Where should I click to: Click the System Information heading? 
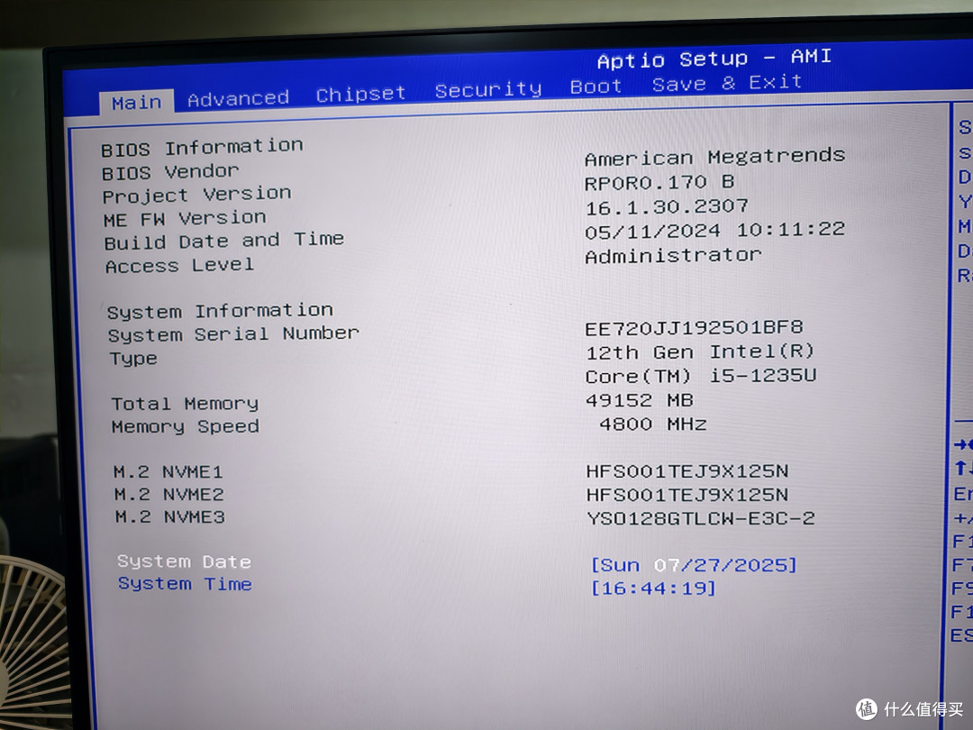221,311
